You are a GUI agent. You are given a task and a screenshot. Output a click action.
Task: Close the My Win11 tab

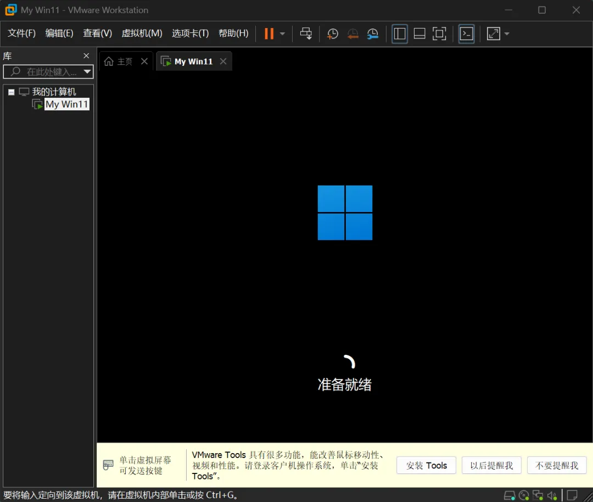click(223, 62)
